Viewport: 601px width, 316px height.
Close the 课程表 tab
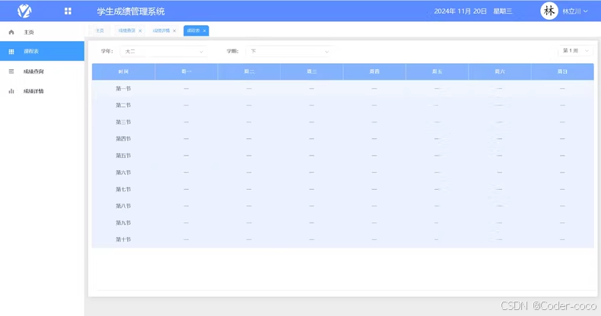point(205,31)
